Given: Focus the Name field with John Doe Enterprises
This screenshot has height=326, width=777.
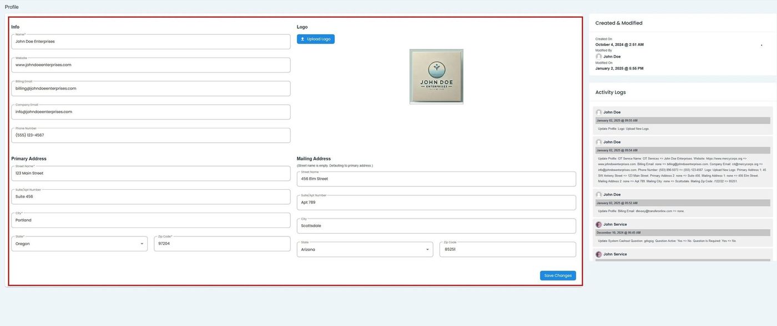Looking at the screenshot, I should coord(150,42).
